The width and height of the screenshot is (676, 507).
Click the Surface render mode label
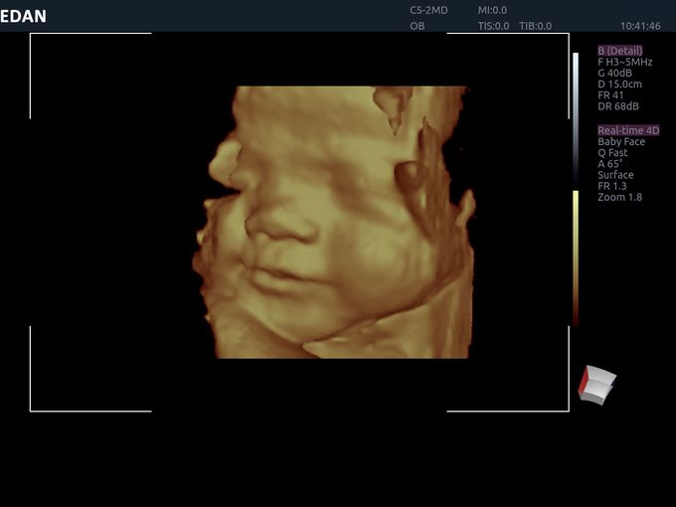pyautogui.click(x=615, y=175)
